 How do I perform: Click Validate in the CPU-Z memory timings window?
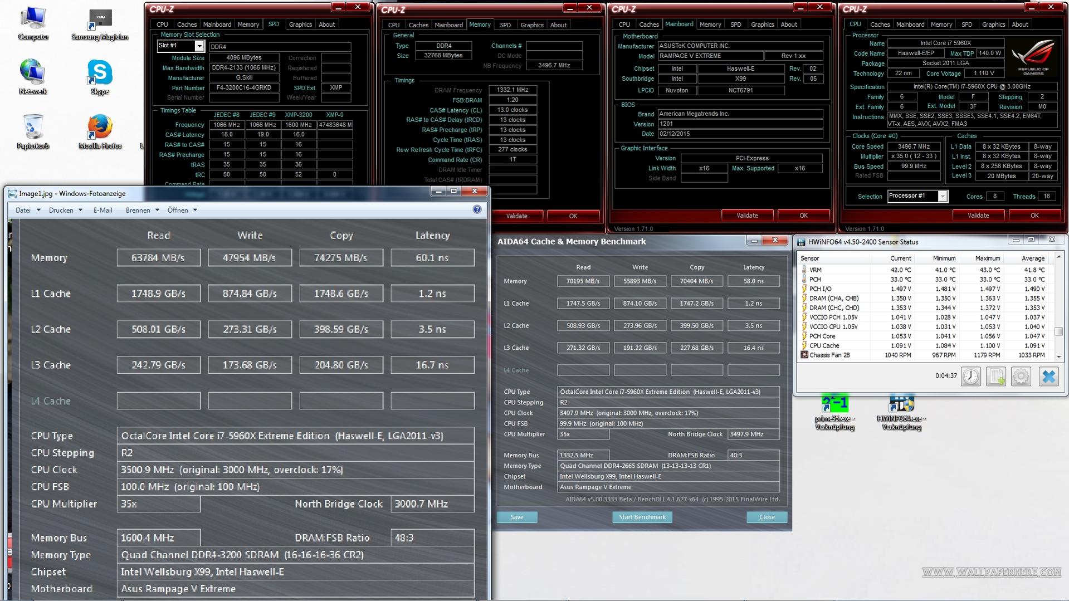pyautogui.click(x=517, y=216)
